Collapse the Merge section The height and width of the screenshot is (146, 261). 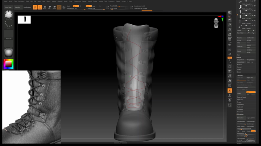pyautogui.click(x=239, y=57)
